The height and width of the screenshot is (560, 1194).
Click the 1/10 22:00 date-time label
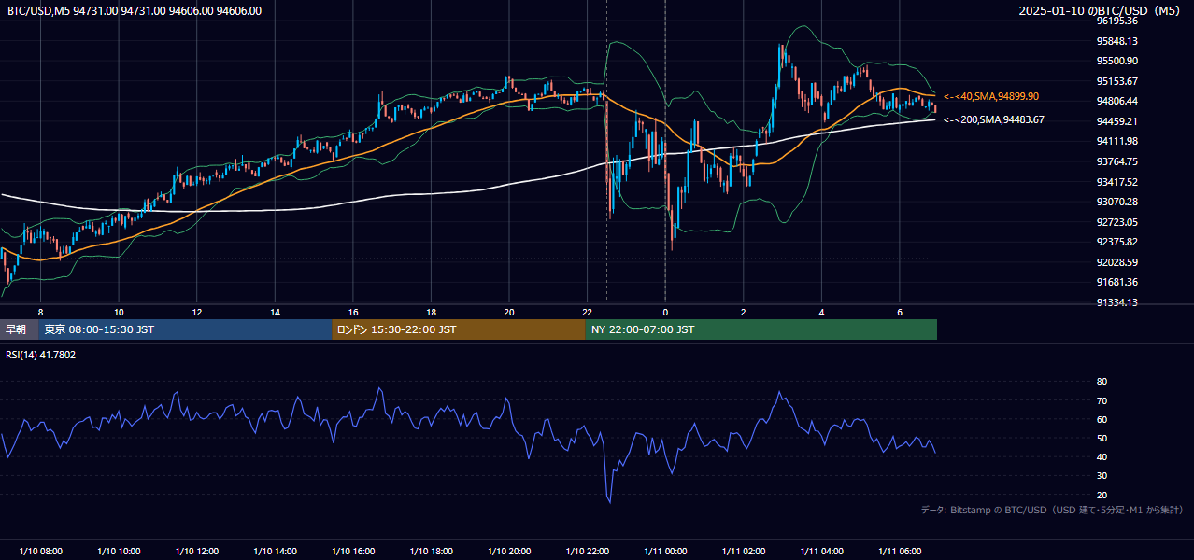pyautogui.click(x=587, y=551)
